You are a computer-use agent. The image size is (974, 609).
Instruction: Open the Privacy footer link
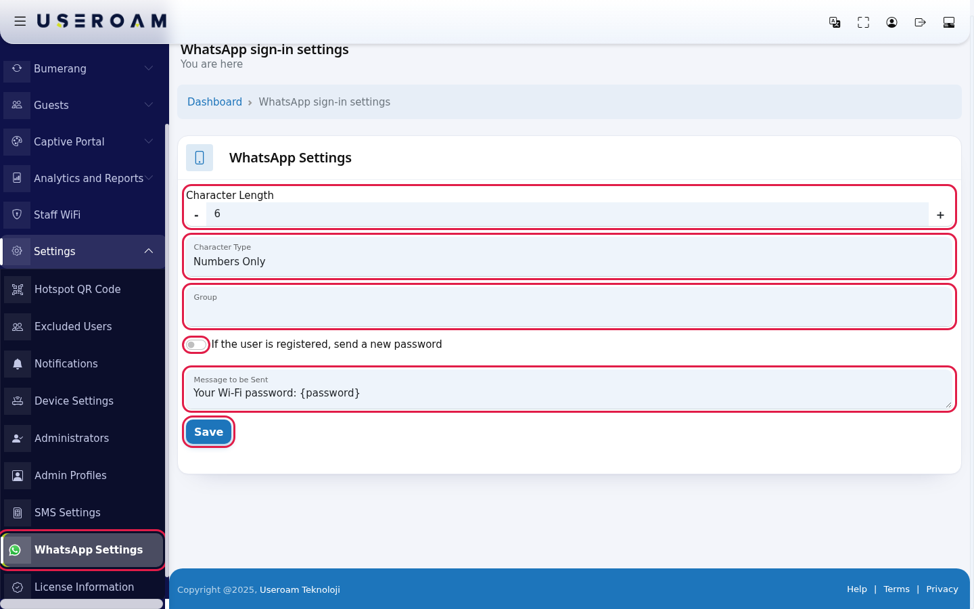942,589
